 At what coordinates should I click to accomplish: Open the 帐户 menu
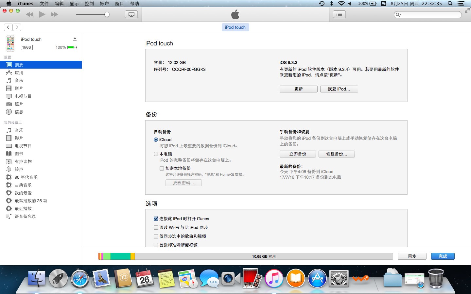(104, 4)
